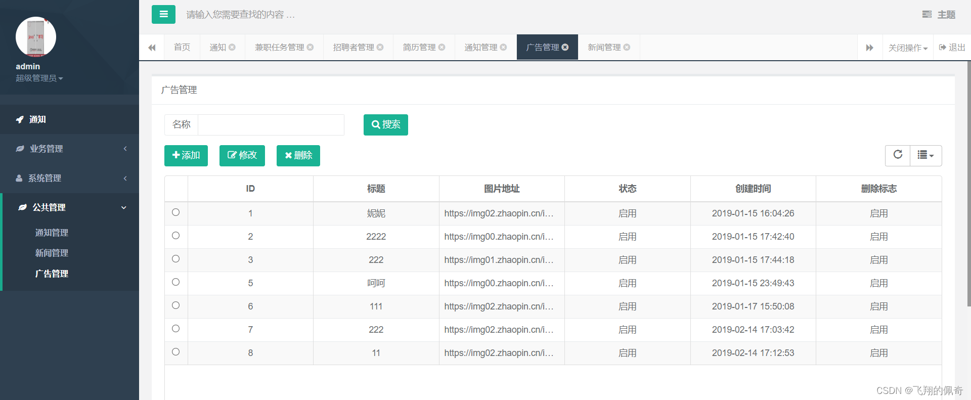Click the user icon beside 系统管理
The height and width of the screenshot is (400, 971).
pyautogui.click(x=19, y=178)
